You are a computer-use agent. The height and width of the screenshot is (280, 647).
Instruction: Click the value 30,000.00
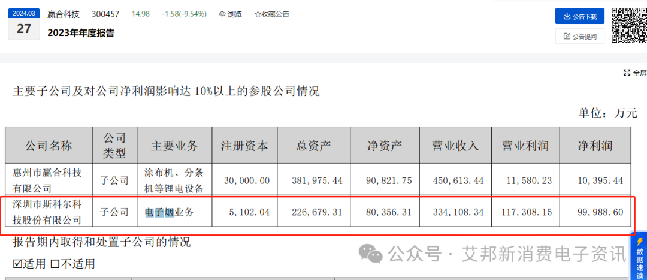247,180
